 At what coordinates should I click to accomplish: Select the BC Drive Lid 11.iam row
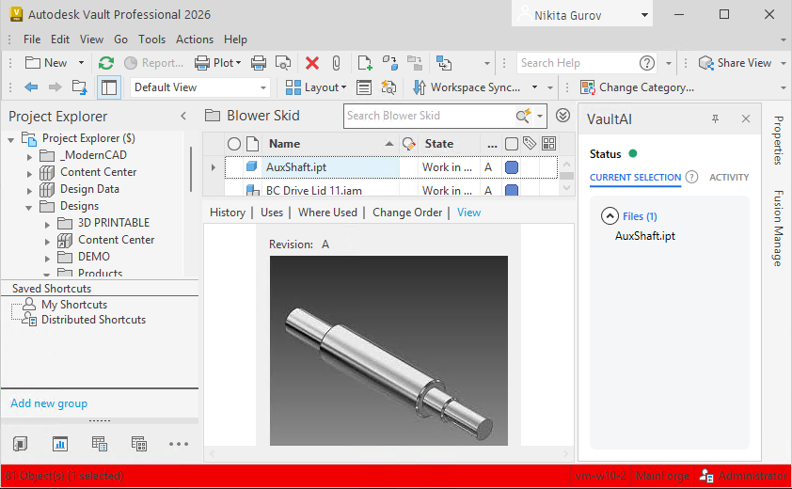click(x=391, y=191)
